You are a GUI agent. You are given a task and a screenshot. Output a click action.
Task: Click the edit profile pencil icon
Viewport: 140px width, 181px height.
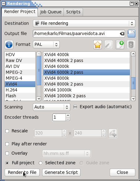point(109,45)
